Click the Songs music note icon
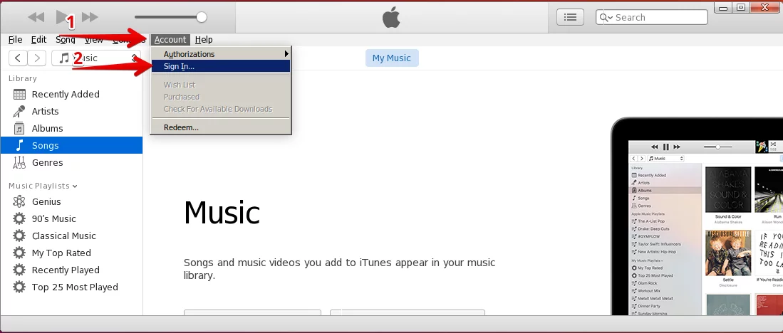The image size is (783, 333). 19,145
